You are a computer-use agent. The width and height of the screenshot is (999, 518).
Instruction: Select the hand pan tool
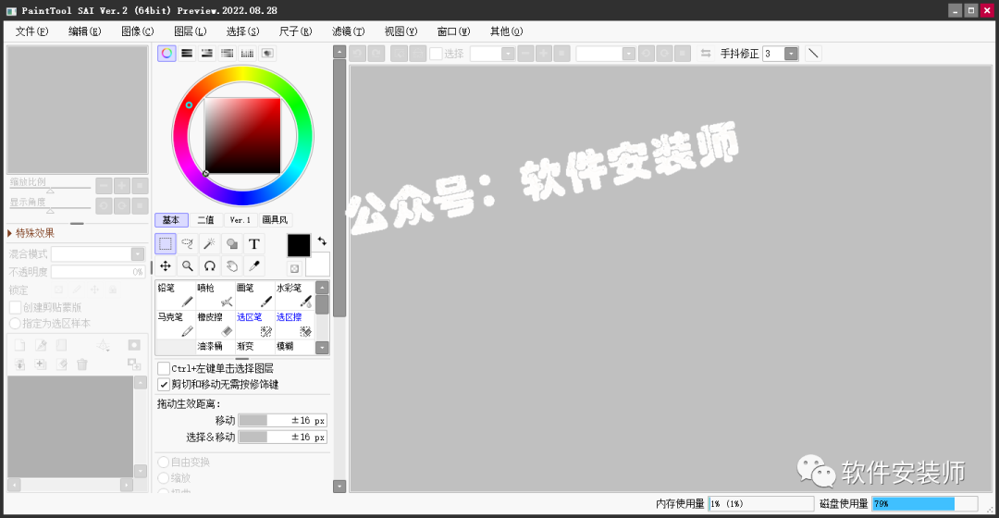(232, 265)
